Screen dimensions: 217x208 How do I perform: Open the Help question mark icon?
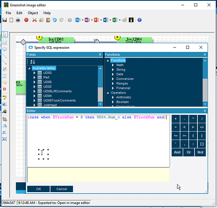click(139, 20)
